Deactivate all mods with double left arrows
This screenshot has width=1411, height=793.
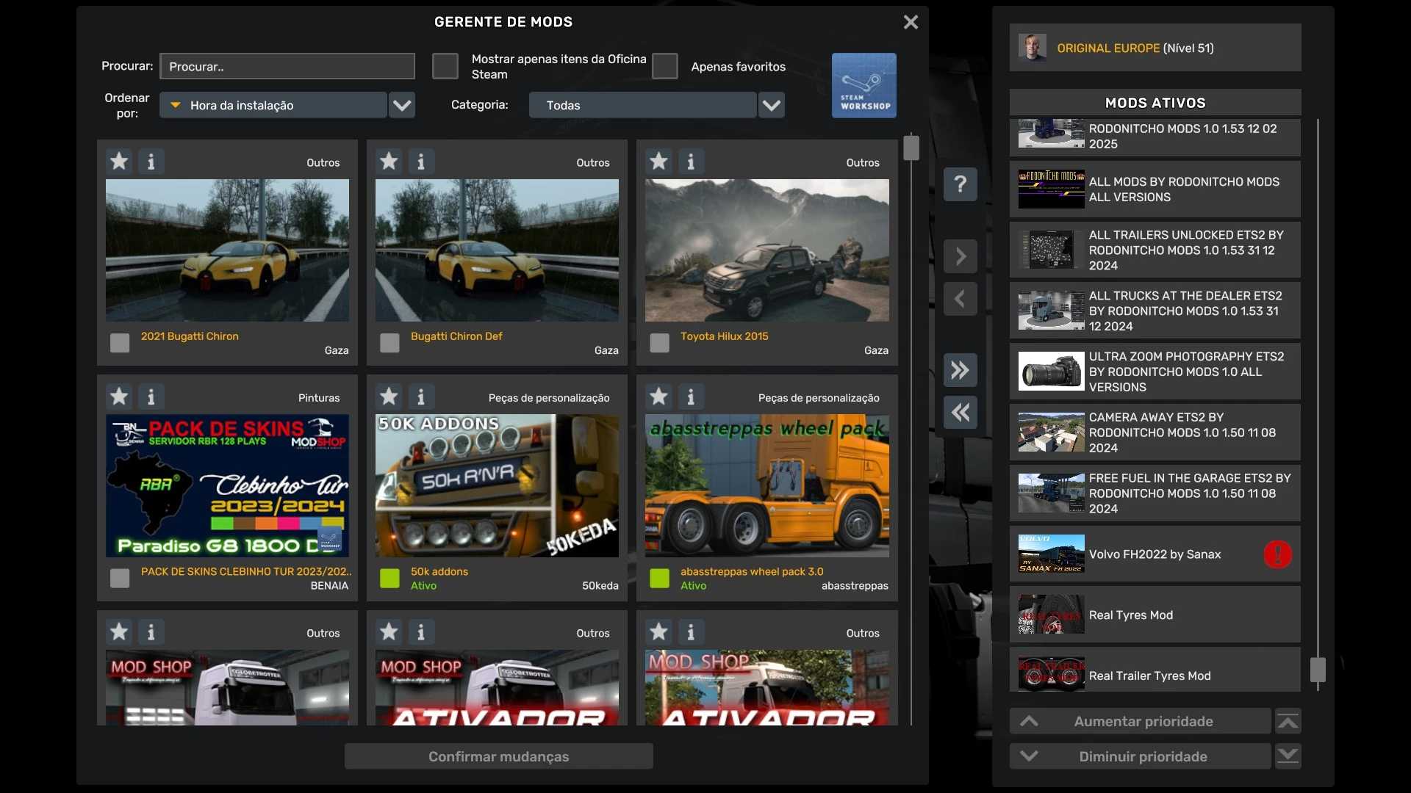click(960, 413)
